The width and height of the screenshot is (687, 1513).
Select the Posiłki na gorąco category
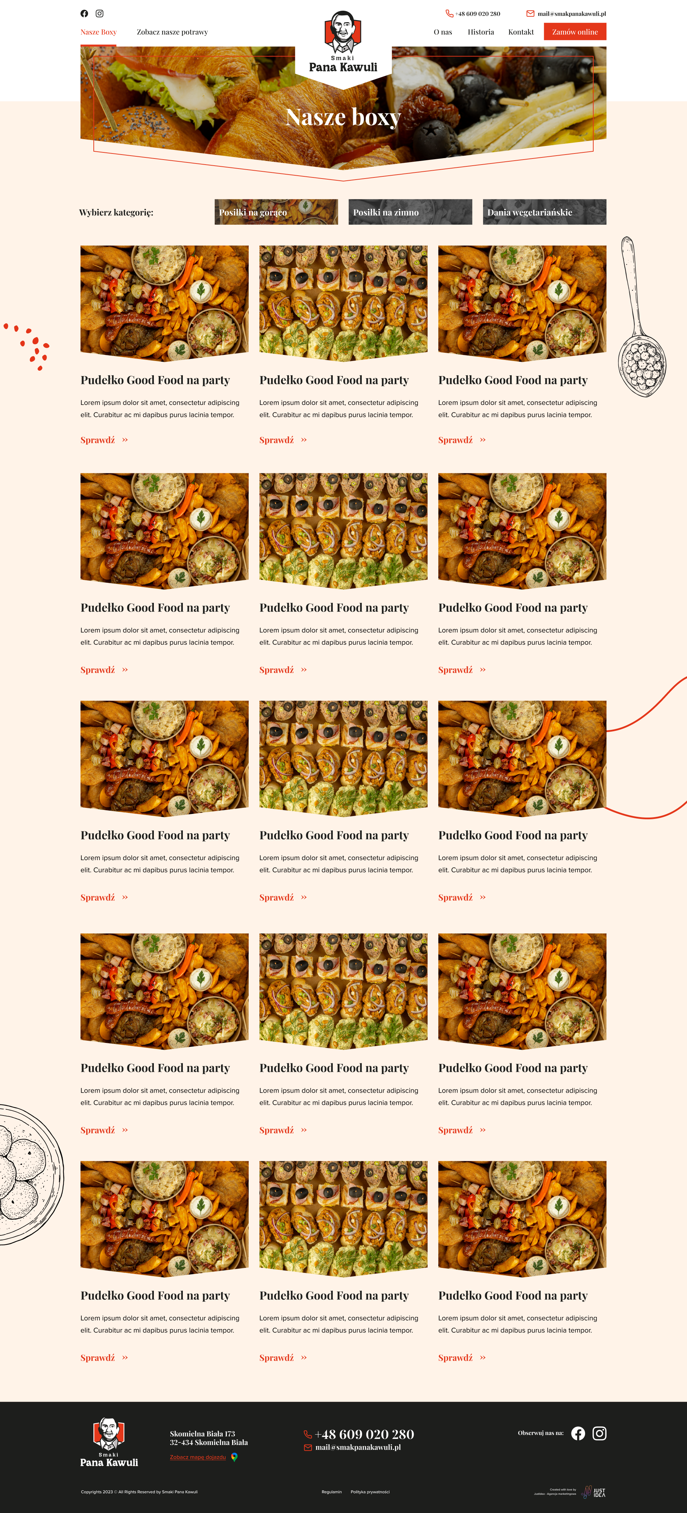point(276,212)
